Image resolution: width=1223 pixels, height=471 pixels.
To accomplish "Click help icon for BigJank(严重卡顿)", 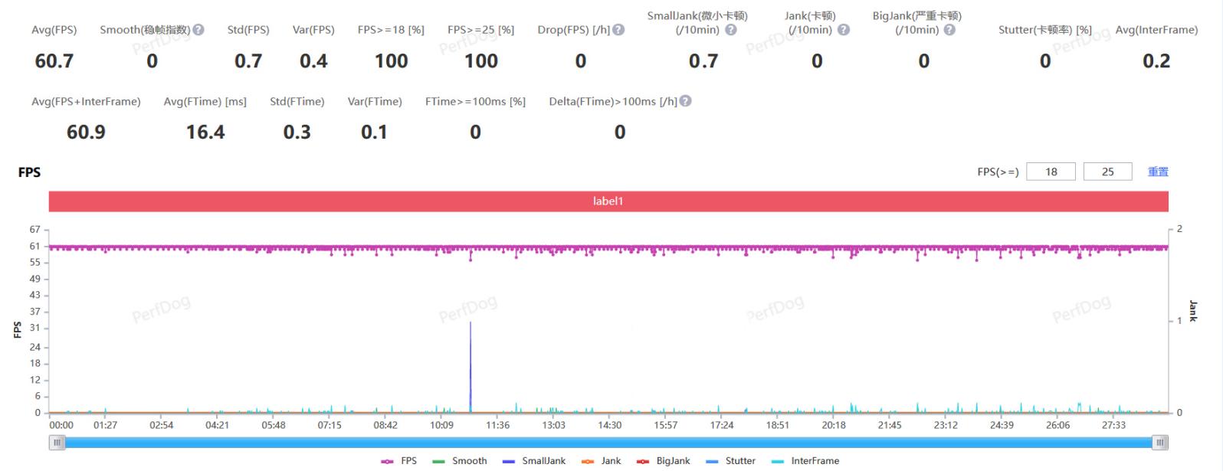I will coord(949,30).
